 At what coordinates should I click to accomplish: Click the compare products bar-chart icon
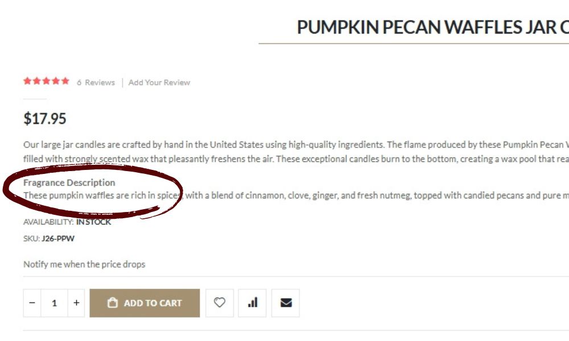253,302
